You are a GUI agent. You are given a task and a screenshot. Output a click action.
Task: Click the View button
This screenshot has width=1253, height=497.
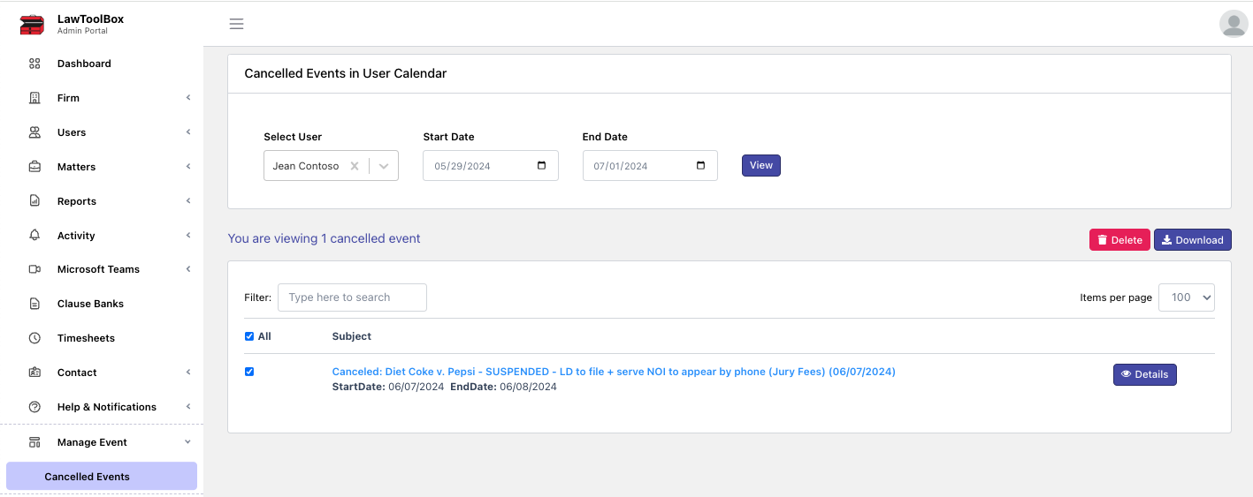click(x=761, y=165)
